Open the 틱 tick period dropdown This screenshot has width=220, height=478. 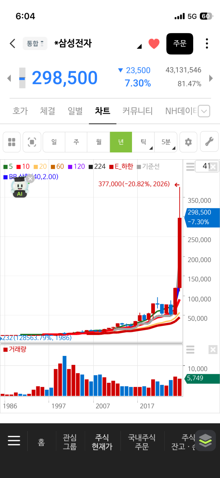click(143, 142)
